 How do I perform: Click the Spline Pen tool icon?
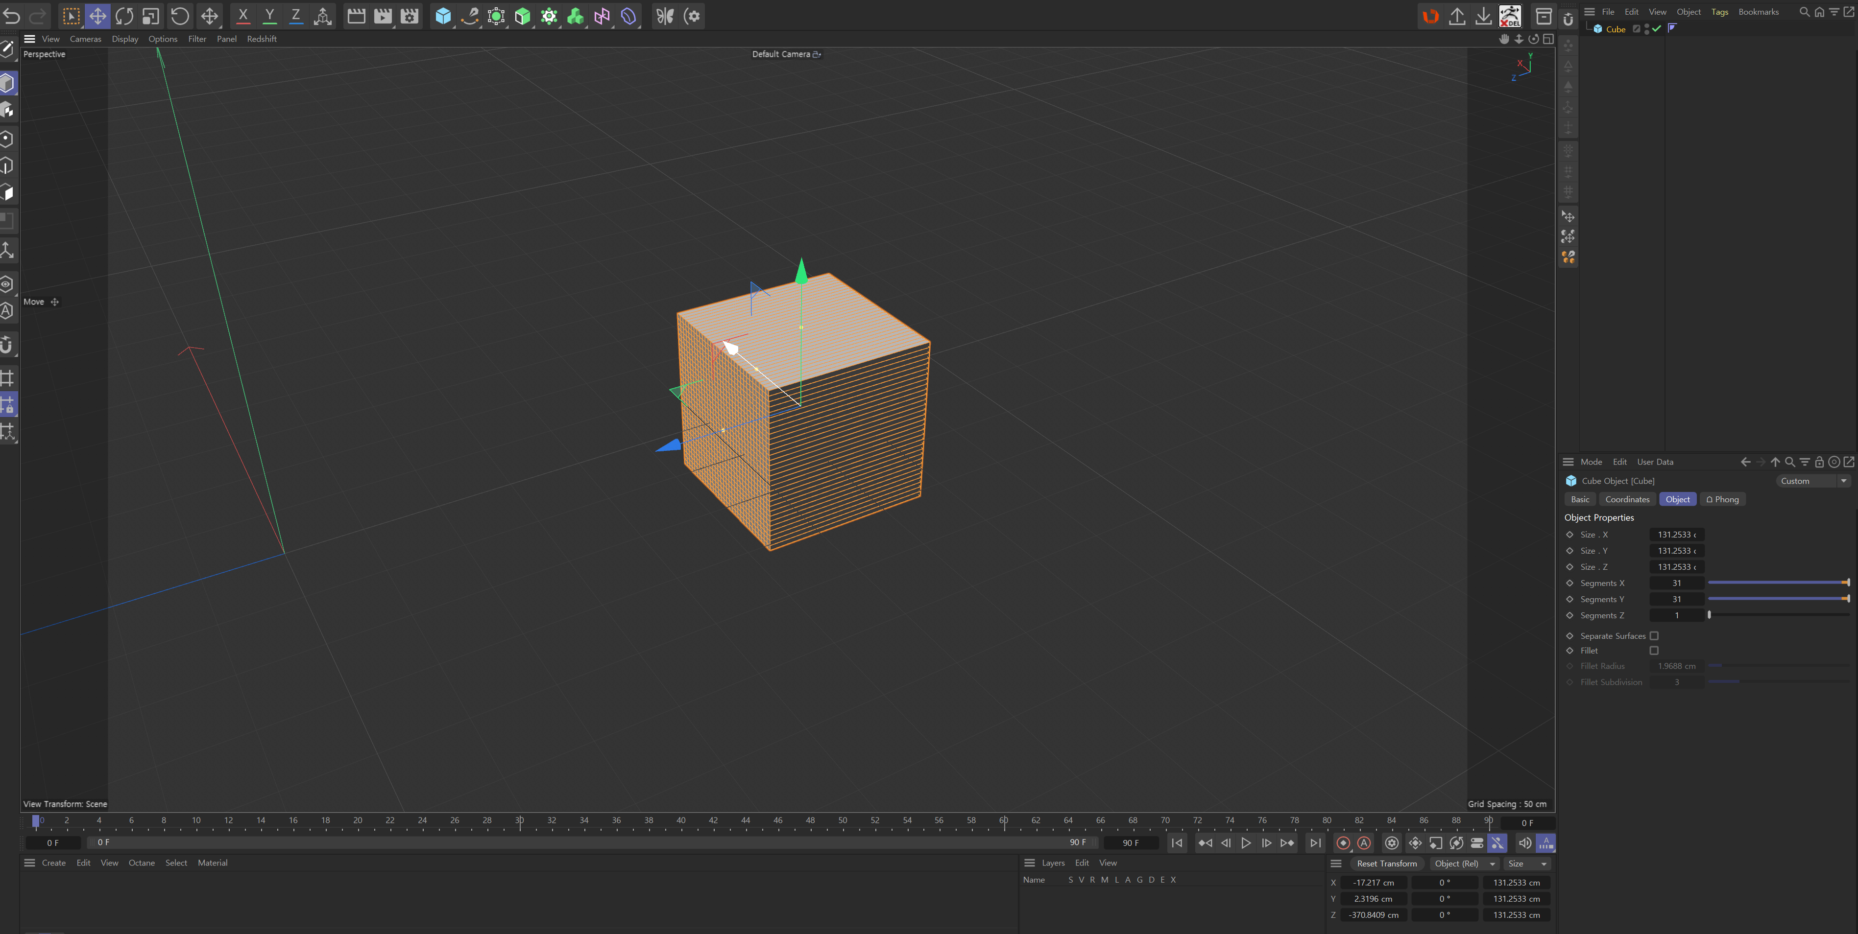point(470,16)
